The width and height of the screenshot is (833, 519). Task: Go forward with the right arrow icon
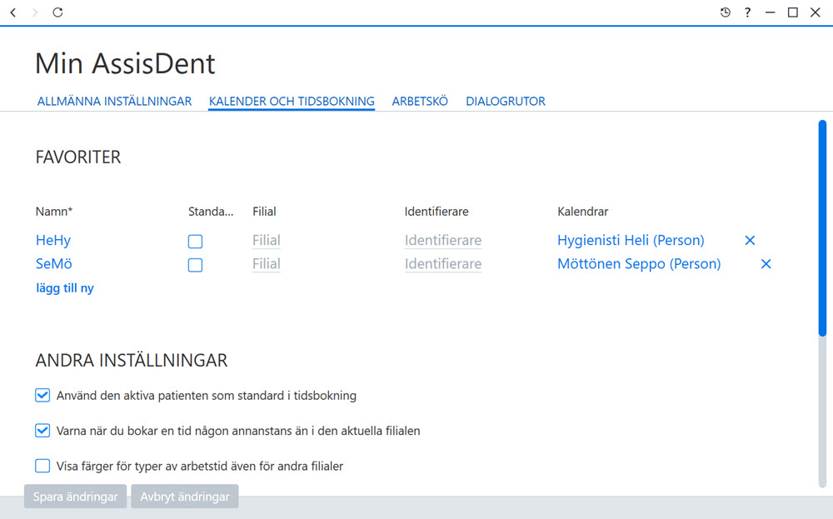coord(35,12)
